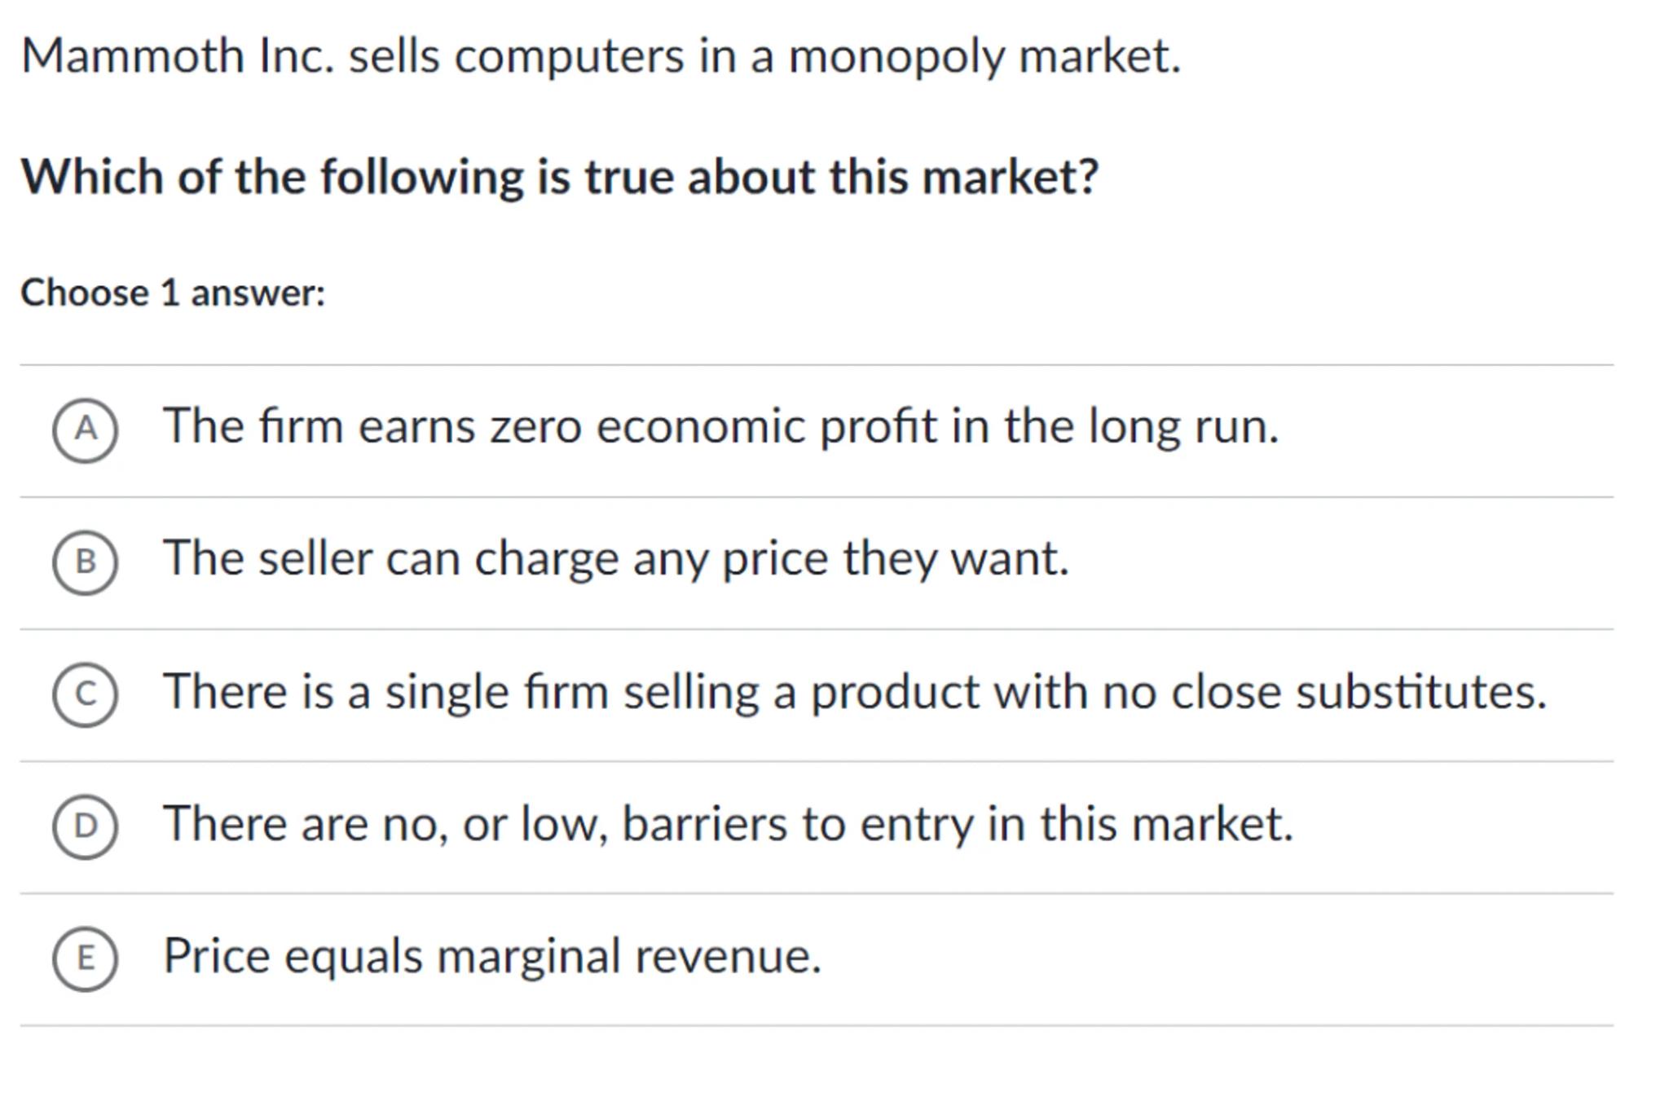
Task: Pick answer option circle C
Action: pos(85,694)
